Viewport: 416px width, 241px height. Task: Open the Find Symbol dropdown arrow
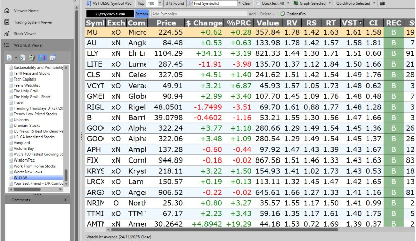[x=239, y=3]
